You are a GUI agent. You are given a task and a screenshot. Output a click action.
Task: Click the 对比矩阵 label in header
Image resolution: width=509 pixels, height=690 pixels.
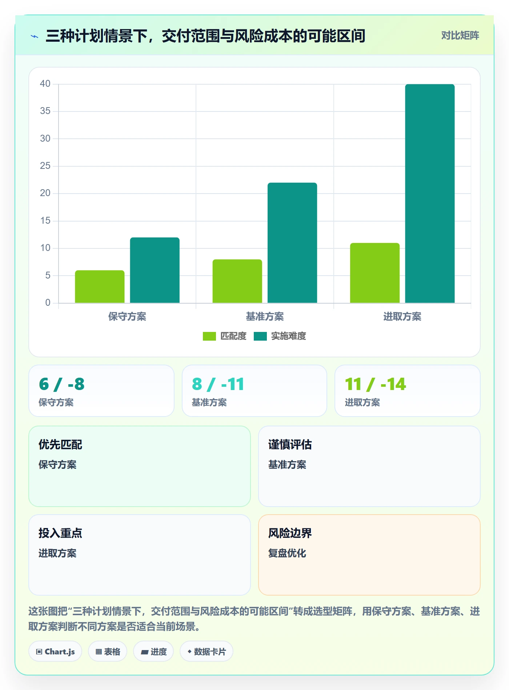coord(460,36)
